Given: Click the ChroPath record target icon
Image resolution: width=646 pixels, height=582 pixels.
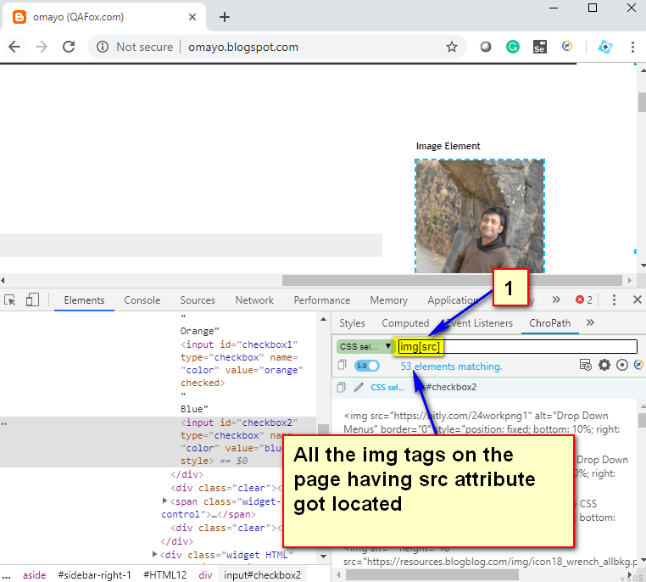Looking at the screenshot, I should [x=622, y=365].
